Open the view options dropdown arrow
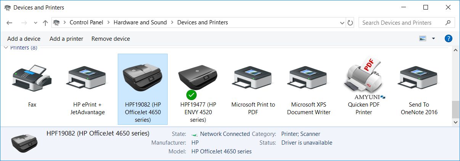460x161 pixels. click(433, 38)
